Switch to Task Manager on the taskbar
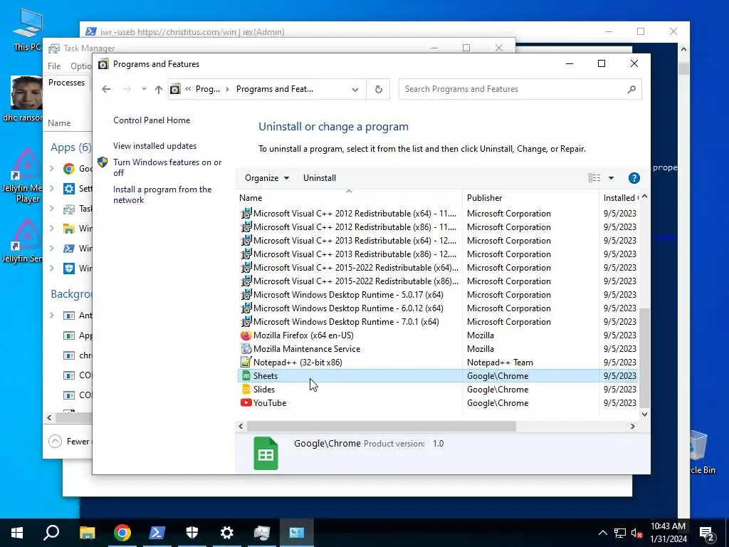 (262, 533)
